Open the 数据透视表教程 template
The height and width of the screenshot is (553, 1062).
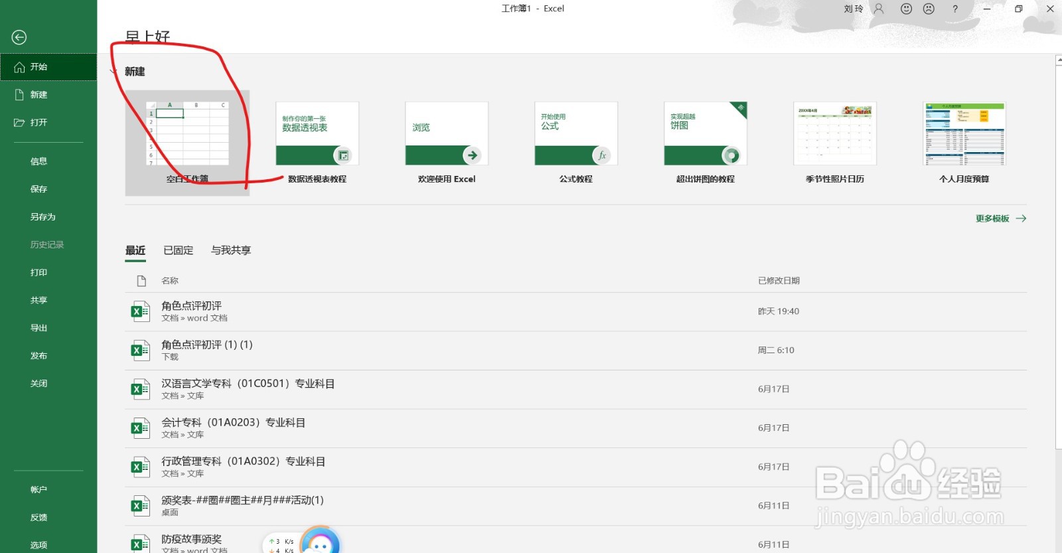pos(317,143)
